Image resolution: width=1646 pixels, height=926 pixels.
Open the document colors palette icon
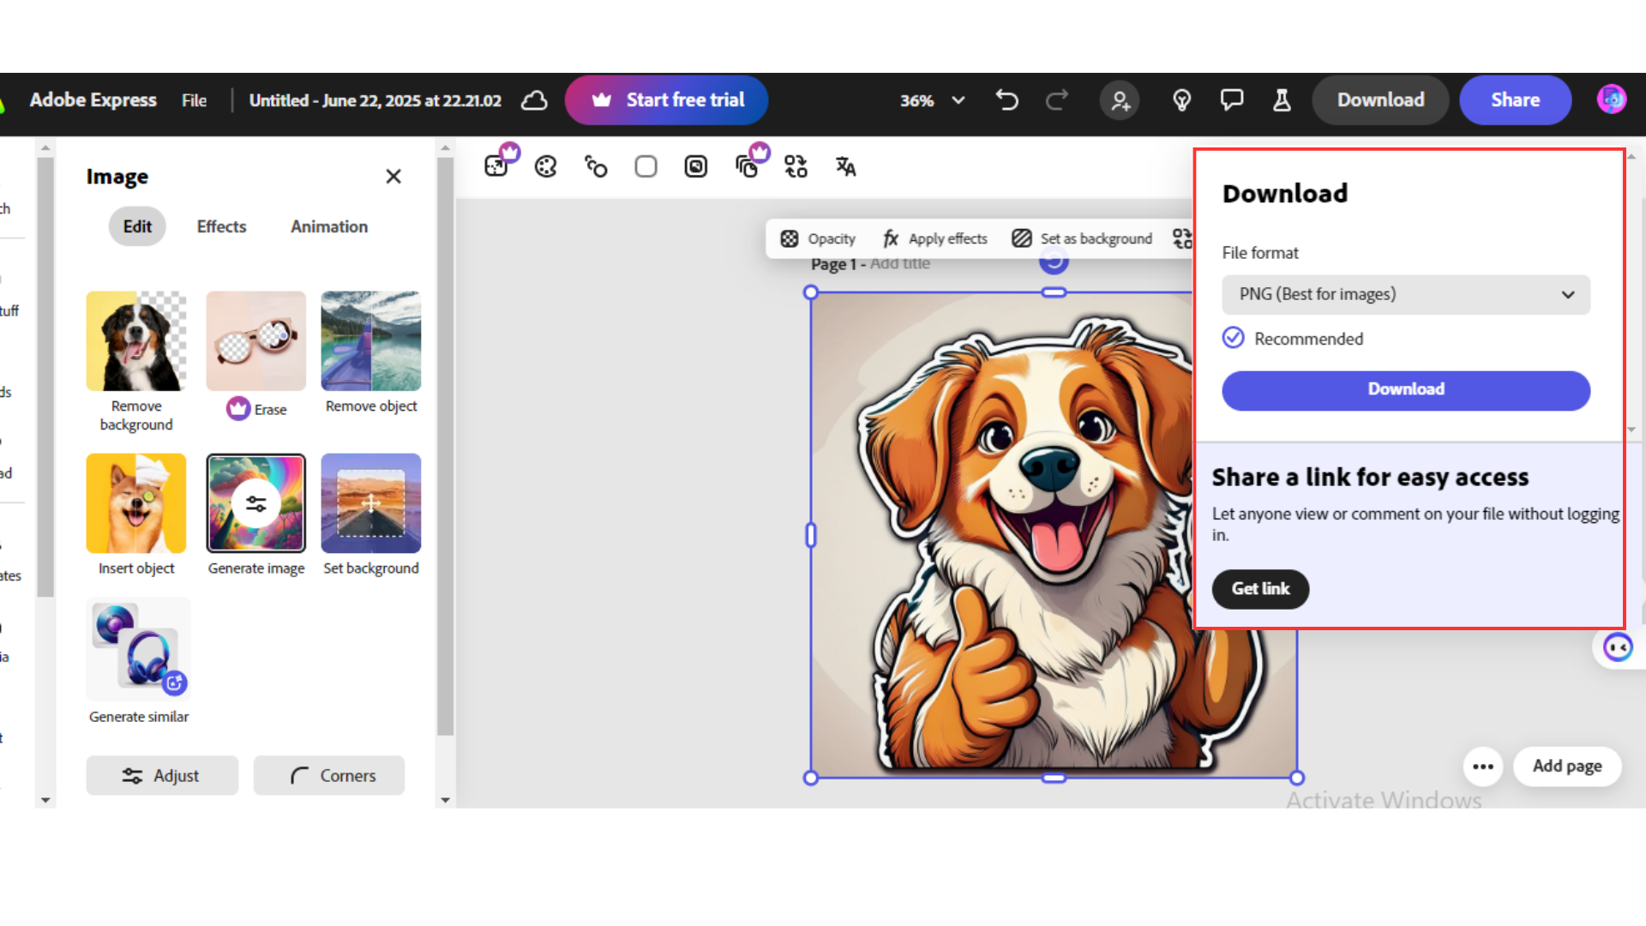point(545,165)
